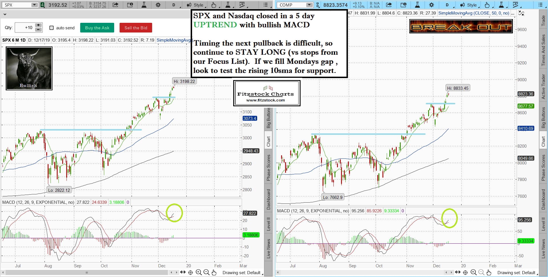Toggle the collapse icon at COMP chart corner

pyautogui.click(x=521, y=13)
